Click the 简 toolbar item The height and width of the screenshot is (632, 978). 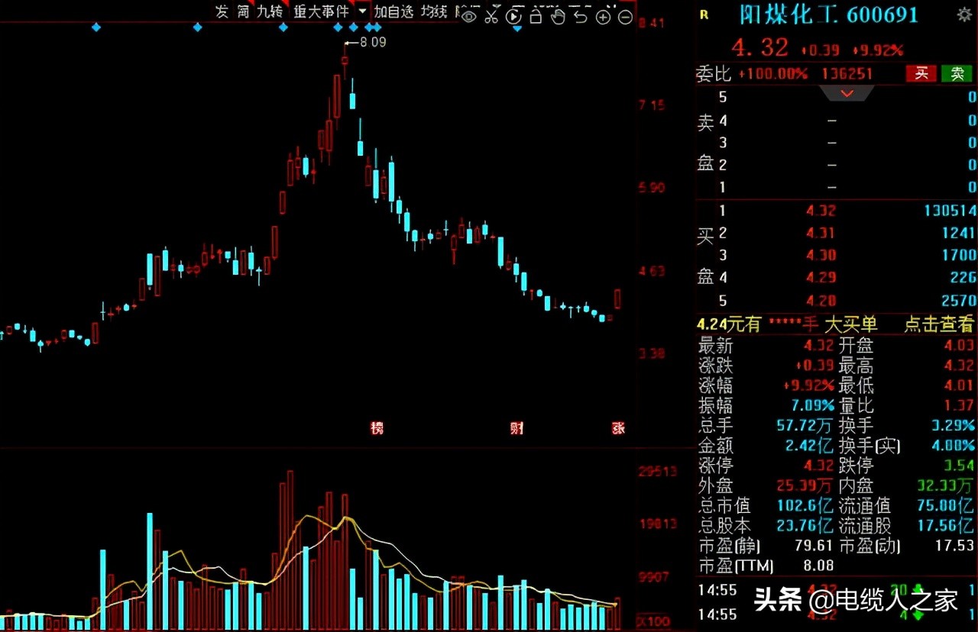point(243,11)
